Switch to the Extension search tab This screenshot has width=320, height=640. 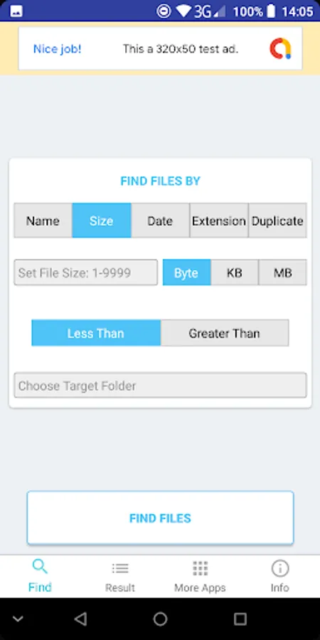219,220
